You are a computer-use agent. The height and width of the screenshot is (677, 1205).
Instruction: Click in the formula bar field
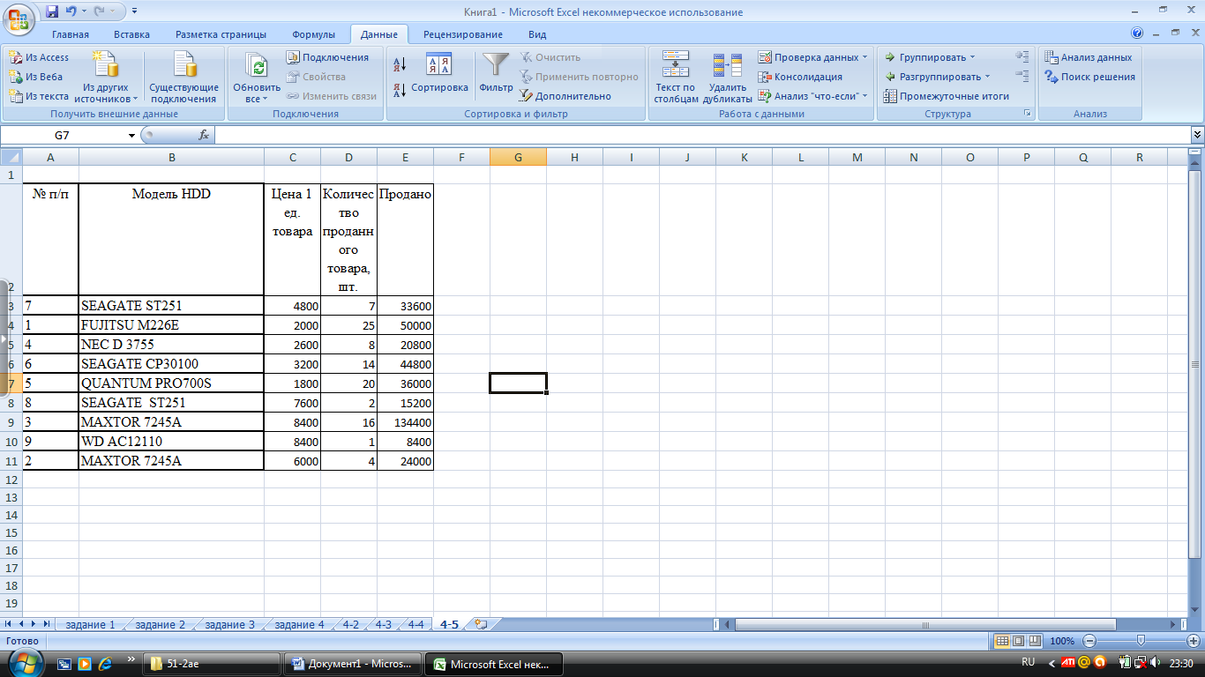pyautogui.click(x=702, y=135)
